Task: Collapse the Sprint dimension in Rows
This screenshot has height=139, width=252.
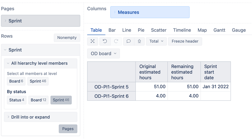Action: tap(15, 50)
